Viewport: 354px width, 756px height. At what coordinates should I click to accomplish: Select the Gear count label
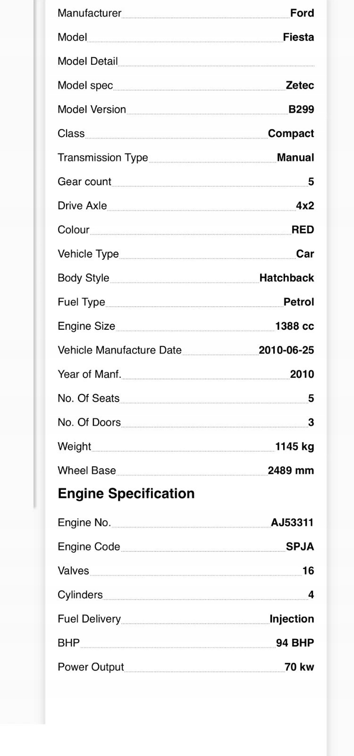84,182
